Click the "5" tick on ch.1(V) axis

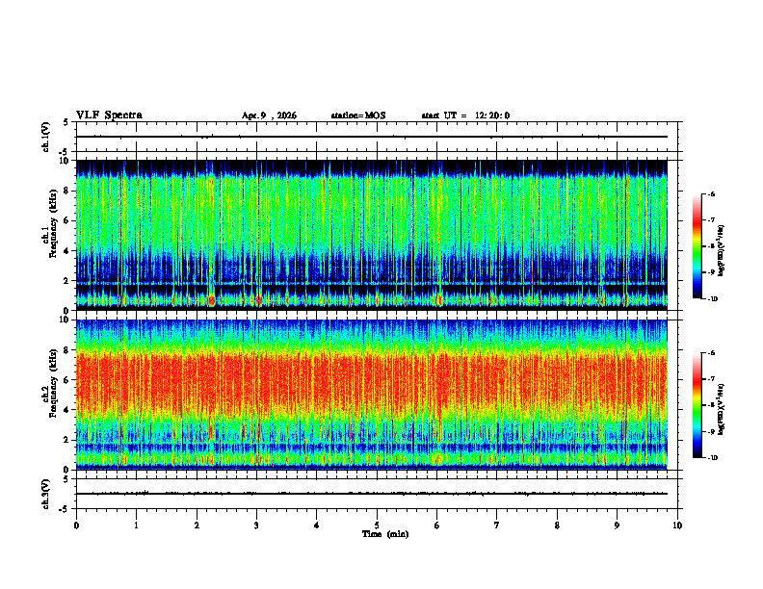point(66,122)
